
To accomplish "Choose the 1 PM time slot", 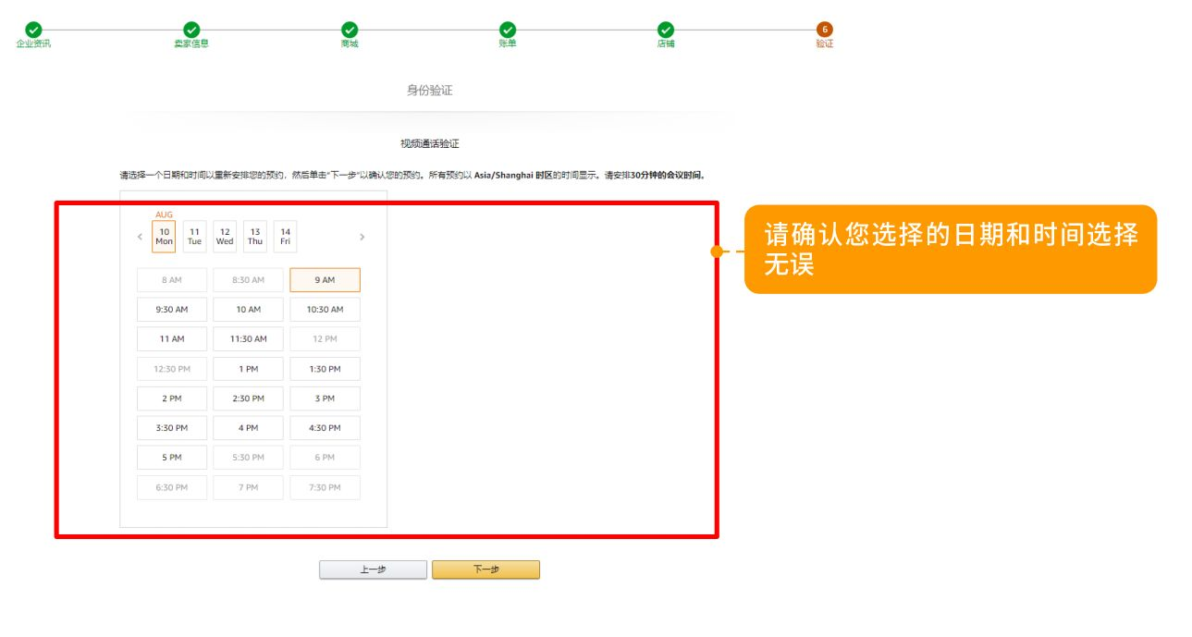I will point(248,369).
